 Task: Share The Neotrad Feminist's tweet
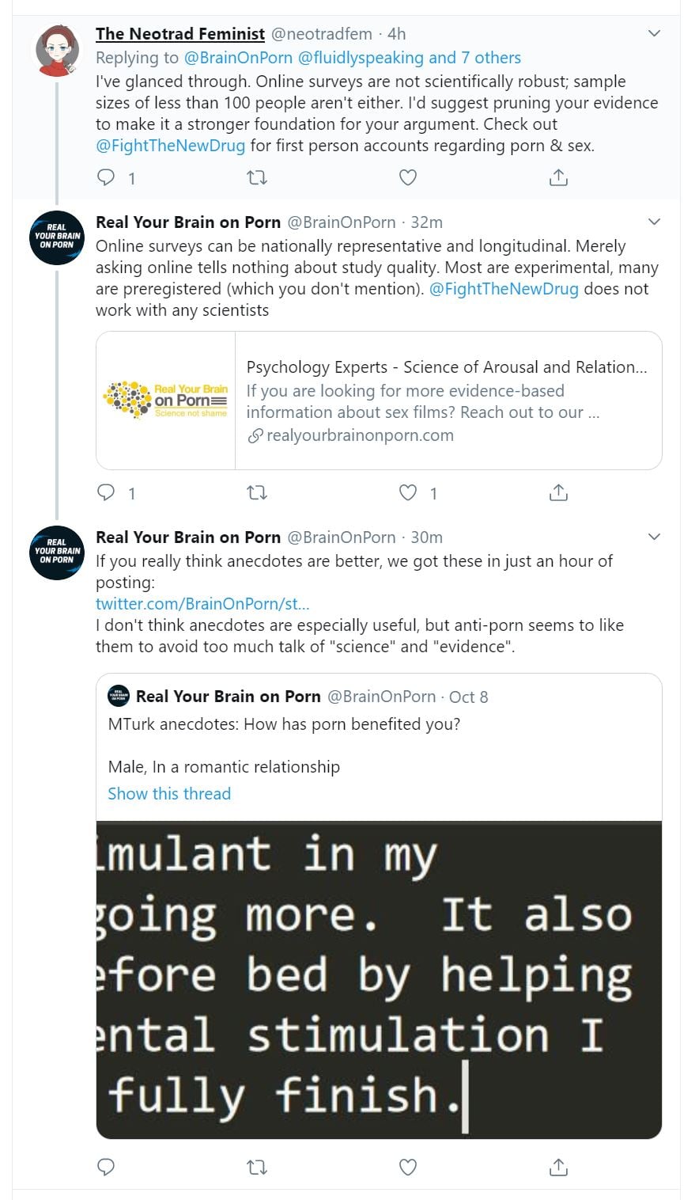558,177
